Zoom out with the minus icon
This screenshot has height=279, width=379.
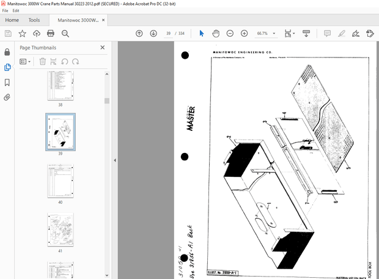(230, 34)
